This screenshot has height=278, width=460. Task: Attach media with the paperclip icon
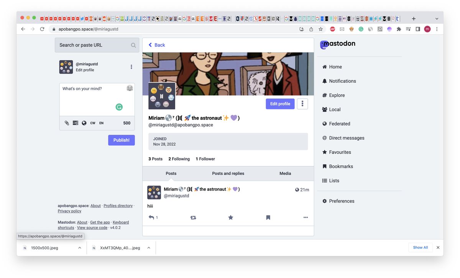[67, 123]
